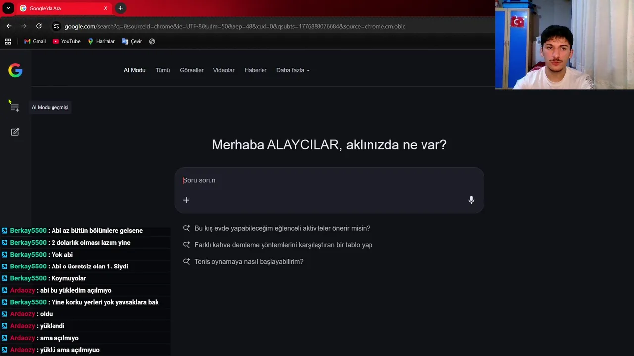
Task: Focus the browser address bar URL
Action: tap(235, 26)
